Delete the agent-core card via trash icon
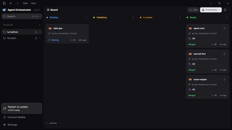232x130 pixels. [225, 28]
